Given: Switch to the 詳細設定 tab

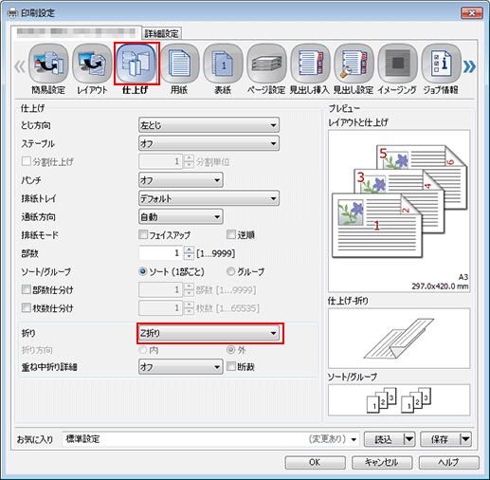Looking at the screenshot, I should click(x=162, y=33).
